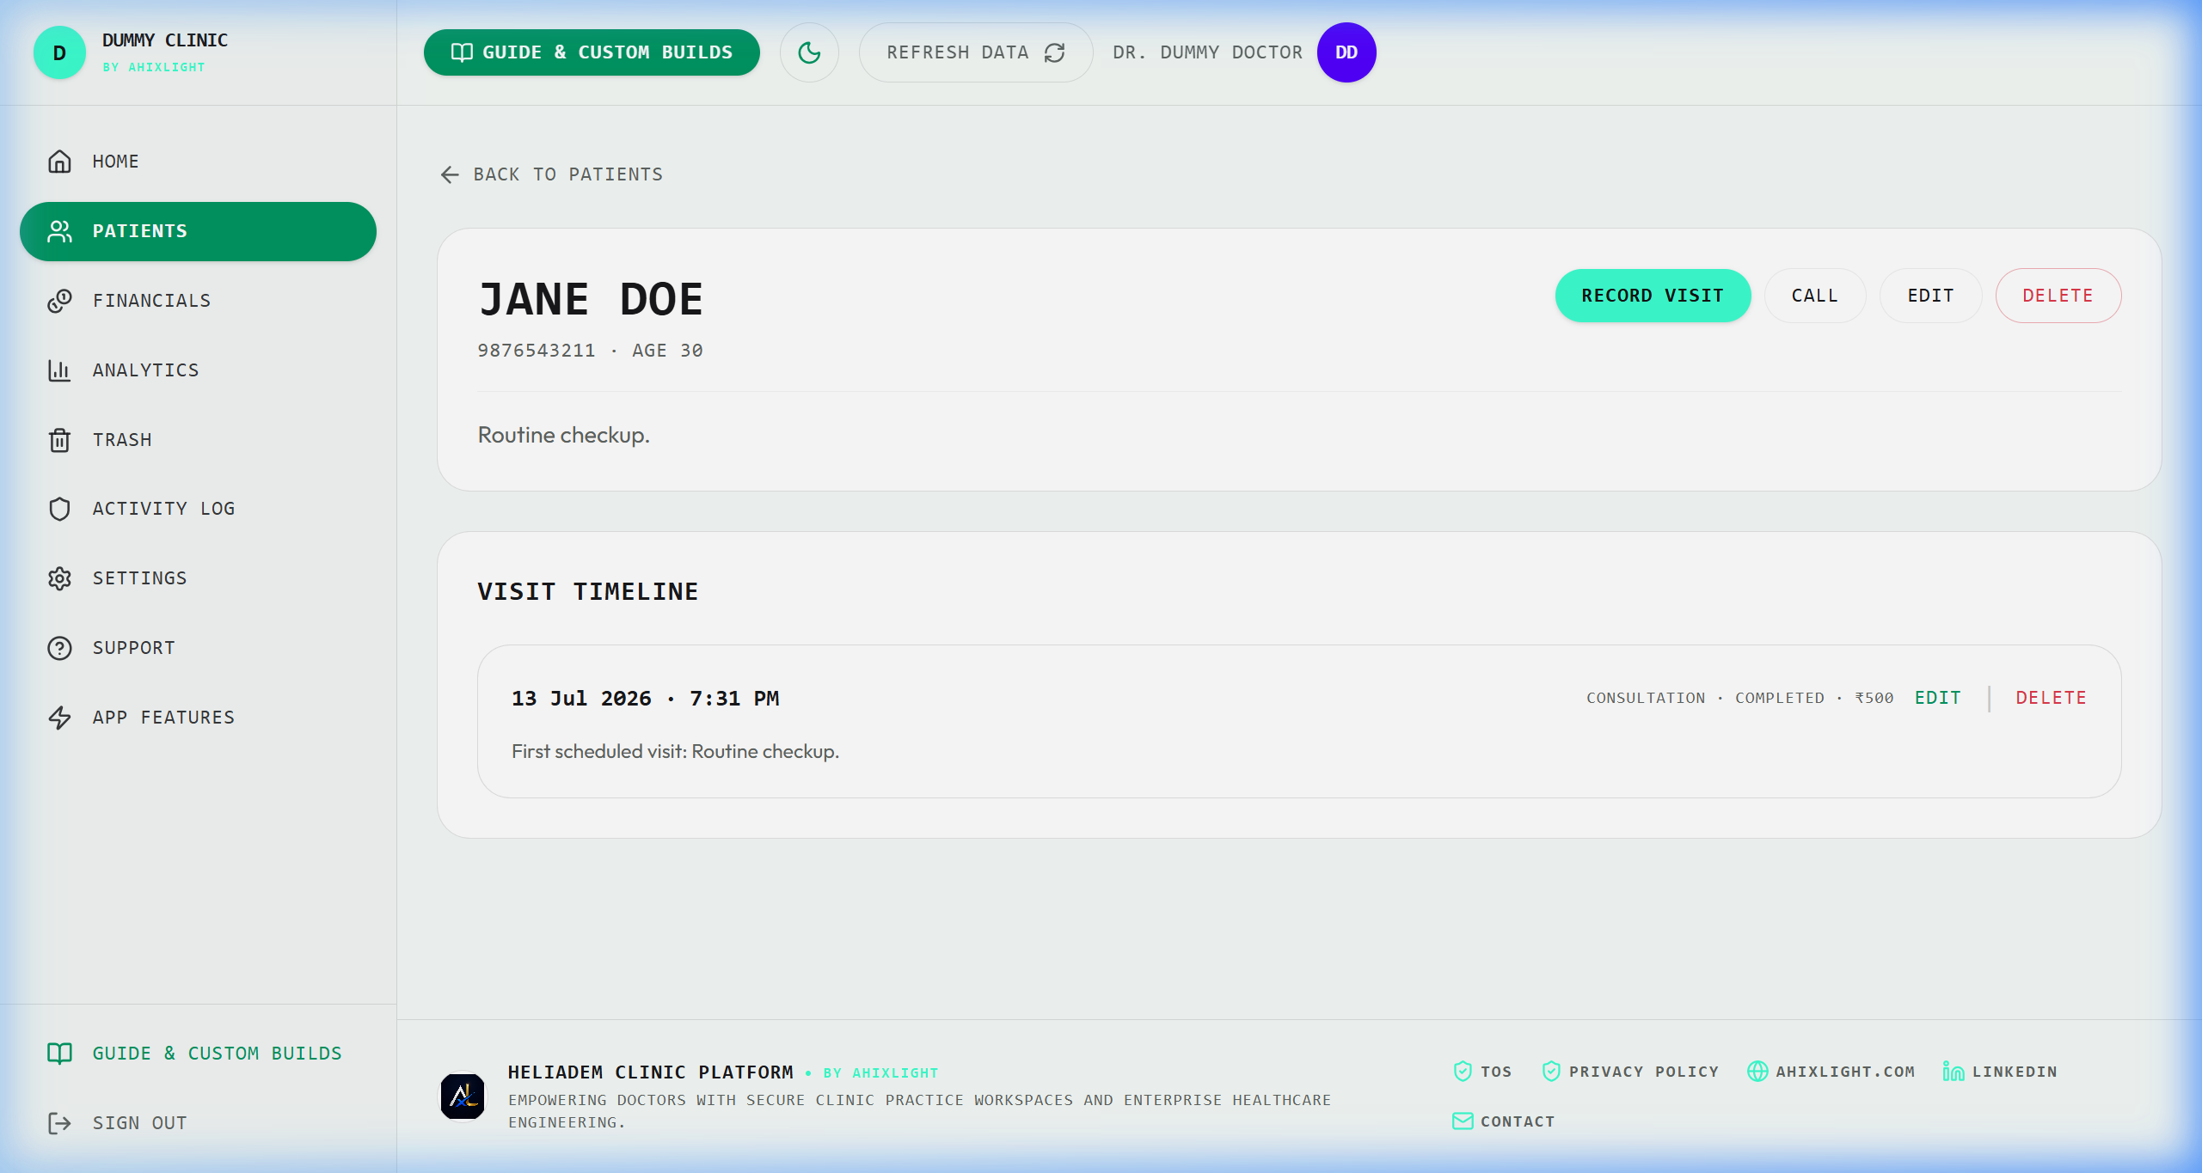Click Sign Out in sidebar

[x=198, y=1123]
